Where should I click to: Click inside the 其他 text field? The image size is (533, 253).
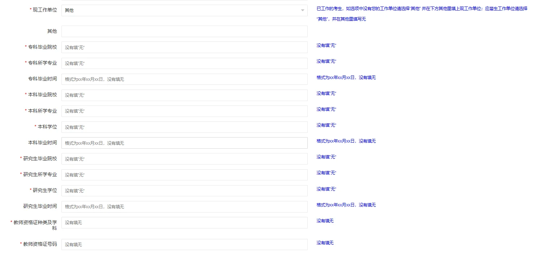184,31
